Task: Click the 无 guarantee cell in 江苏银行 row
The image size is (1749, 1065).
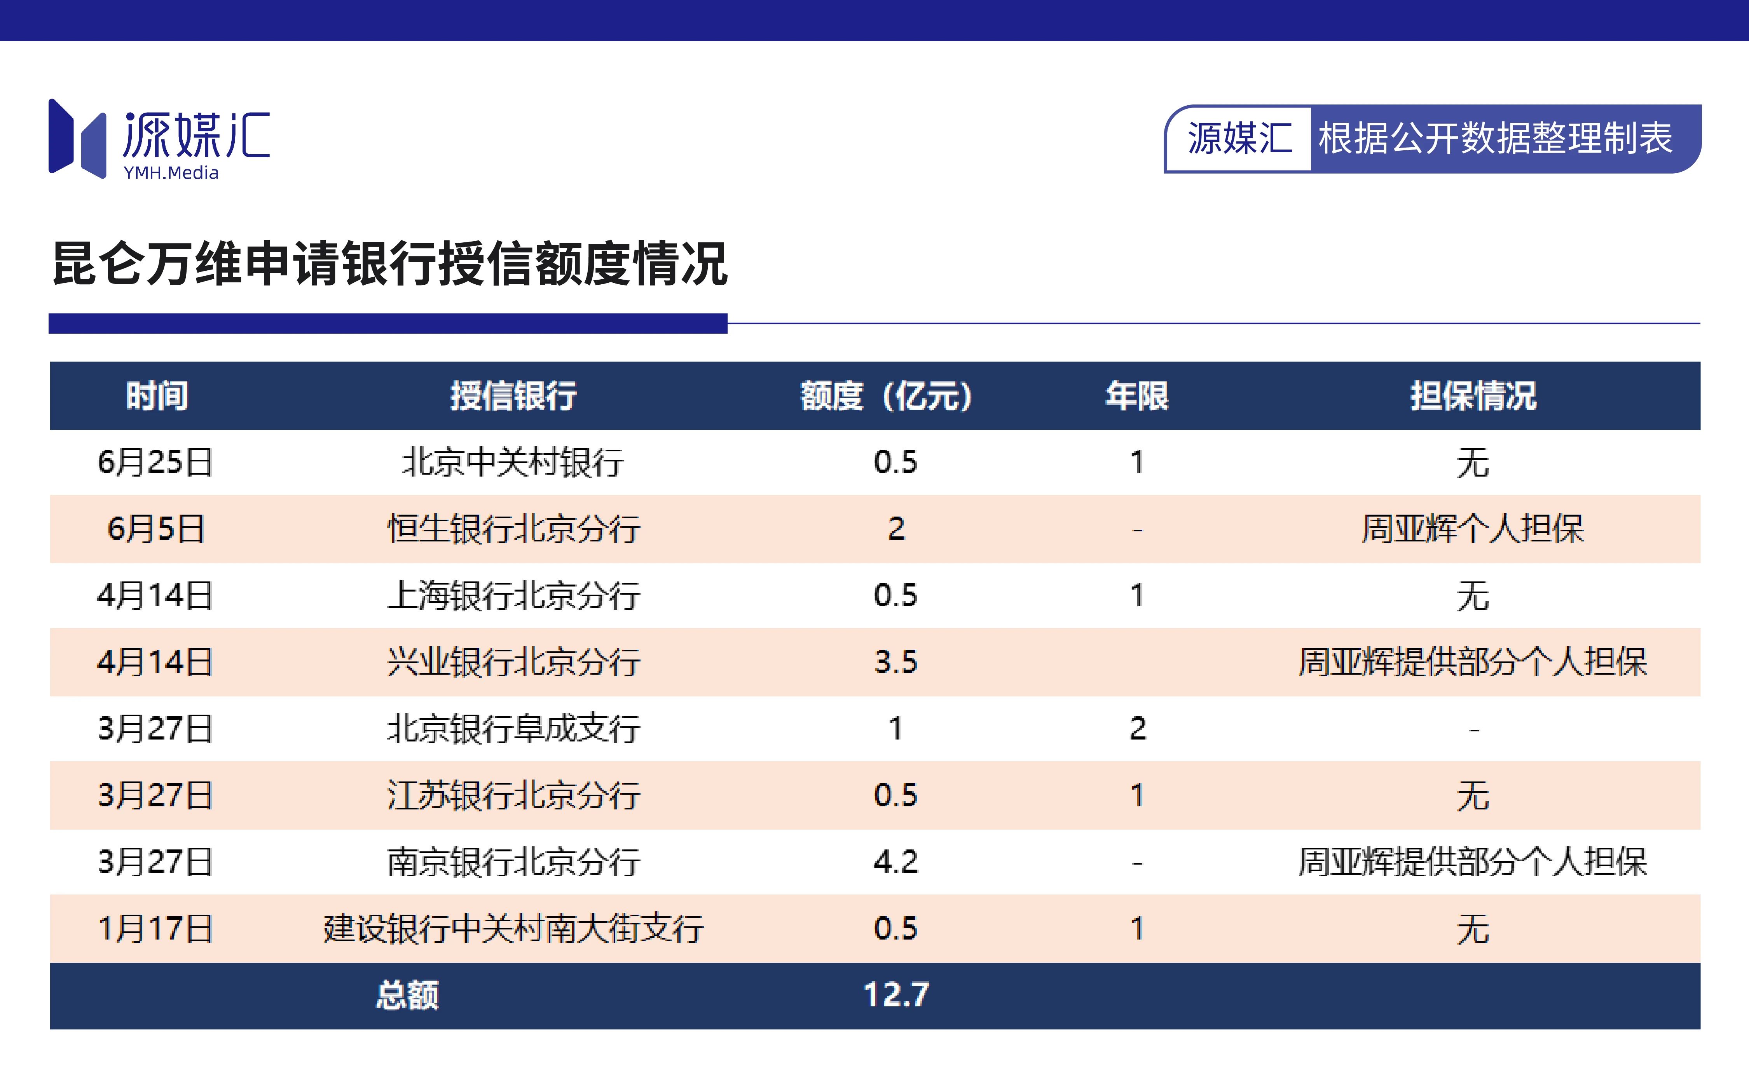Action: 1473,796
